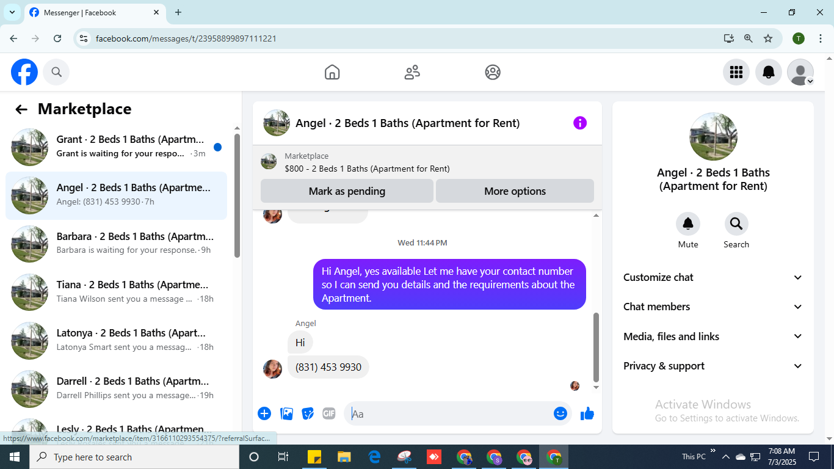Expand Customize chat section
834x469 pixels.
click(713, 277)
